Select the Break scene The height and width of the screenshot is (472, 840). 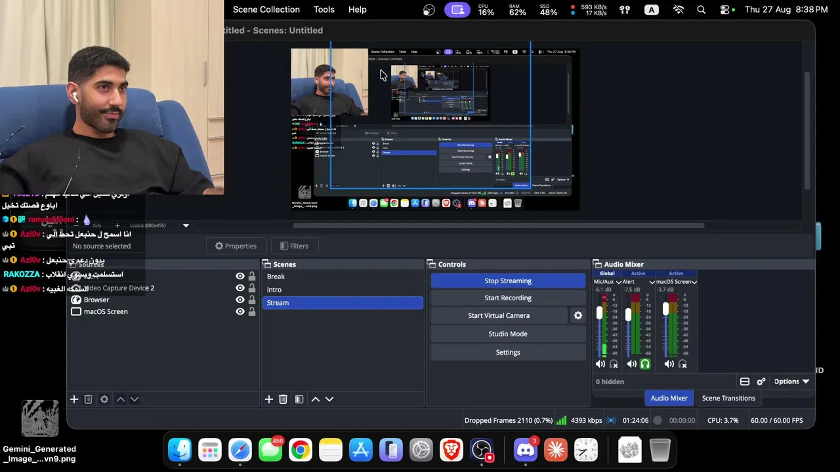[343, 277]
